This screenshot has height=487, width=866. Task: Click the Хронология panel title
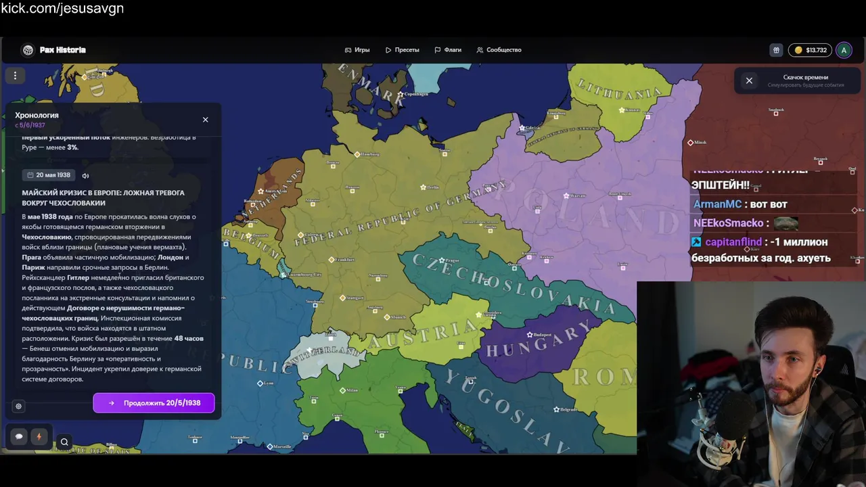[37, 115]
